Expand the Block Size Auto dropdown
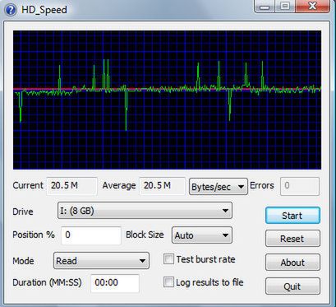 [x=202, y=235]
